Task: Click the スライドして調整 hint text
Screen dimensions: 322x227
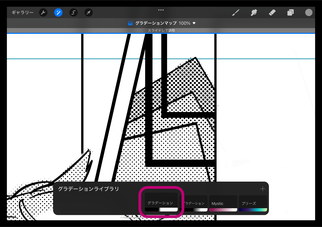Action: point(161,31)
